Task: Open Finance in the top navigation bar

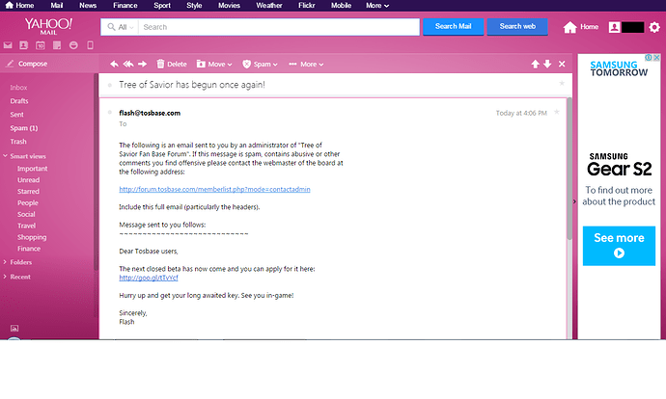Action: (120, 5)
